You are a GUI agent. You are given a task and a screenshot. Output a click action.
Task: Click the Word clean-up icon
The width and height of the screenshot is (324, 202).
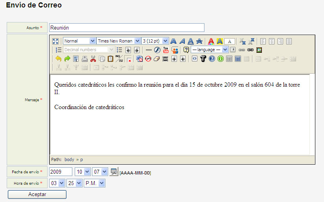pyautogui.click(x=140, y=59)
